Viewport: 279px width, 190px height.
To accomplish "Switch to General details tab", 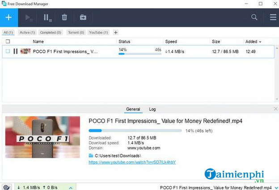I will 133,109.
